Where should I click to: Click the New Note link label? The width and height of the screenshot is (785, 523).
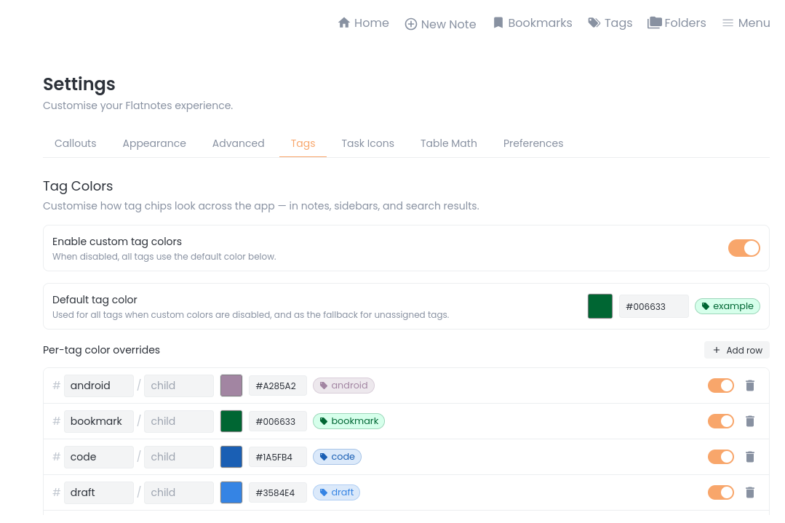[448, 24]
